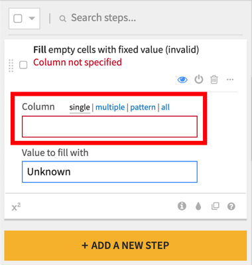Screen dimensions: 252x265
Task: Click the search magnifier icon
Action: point(63,19)
